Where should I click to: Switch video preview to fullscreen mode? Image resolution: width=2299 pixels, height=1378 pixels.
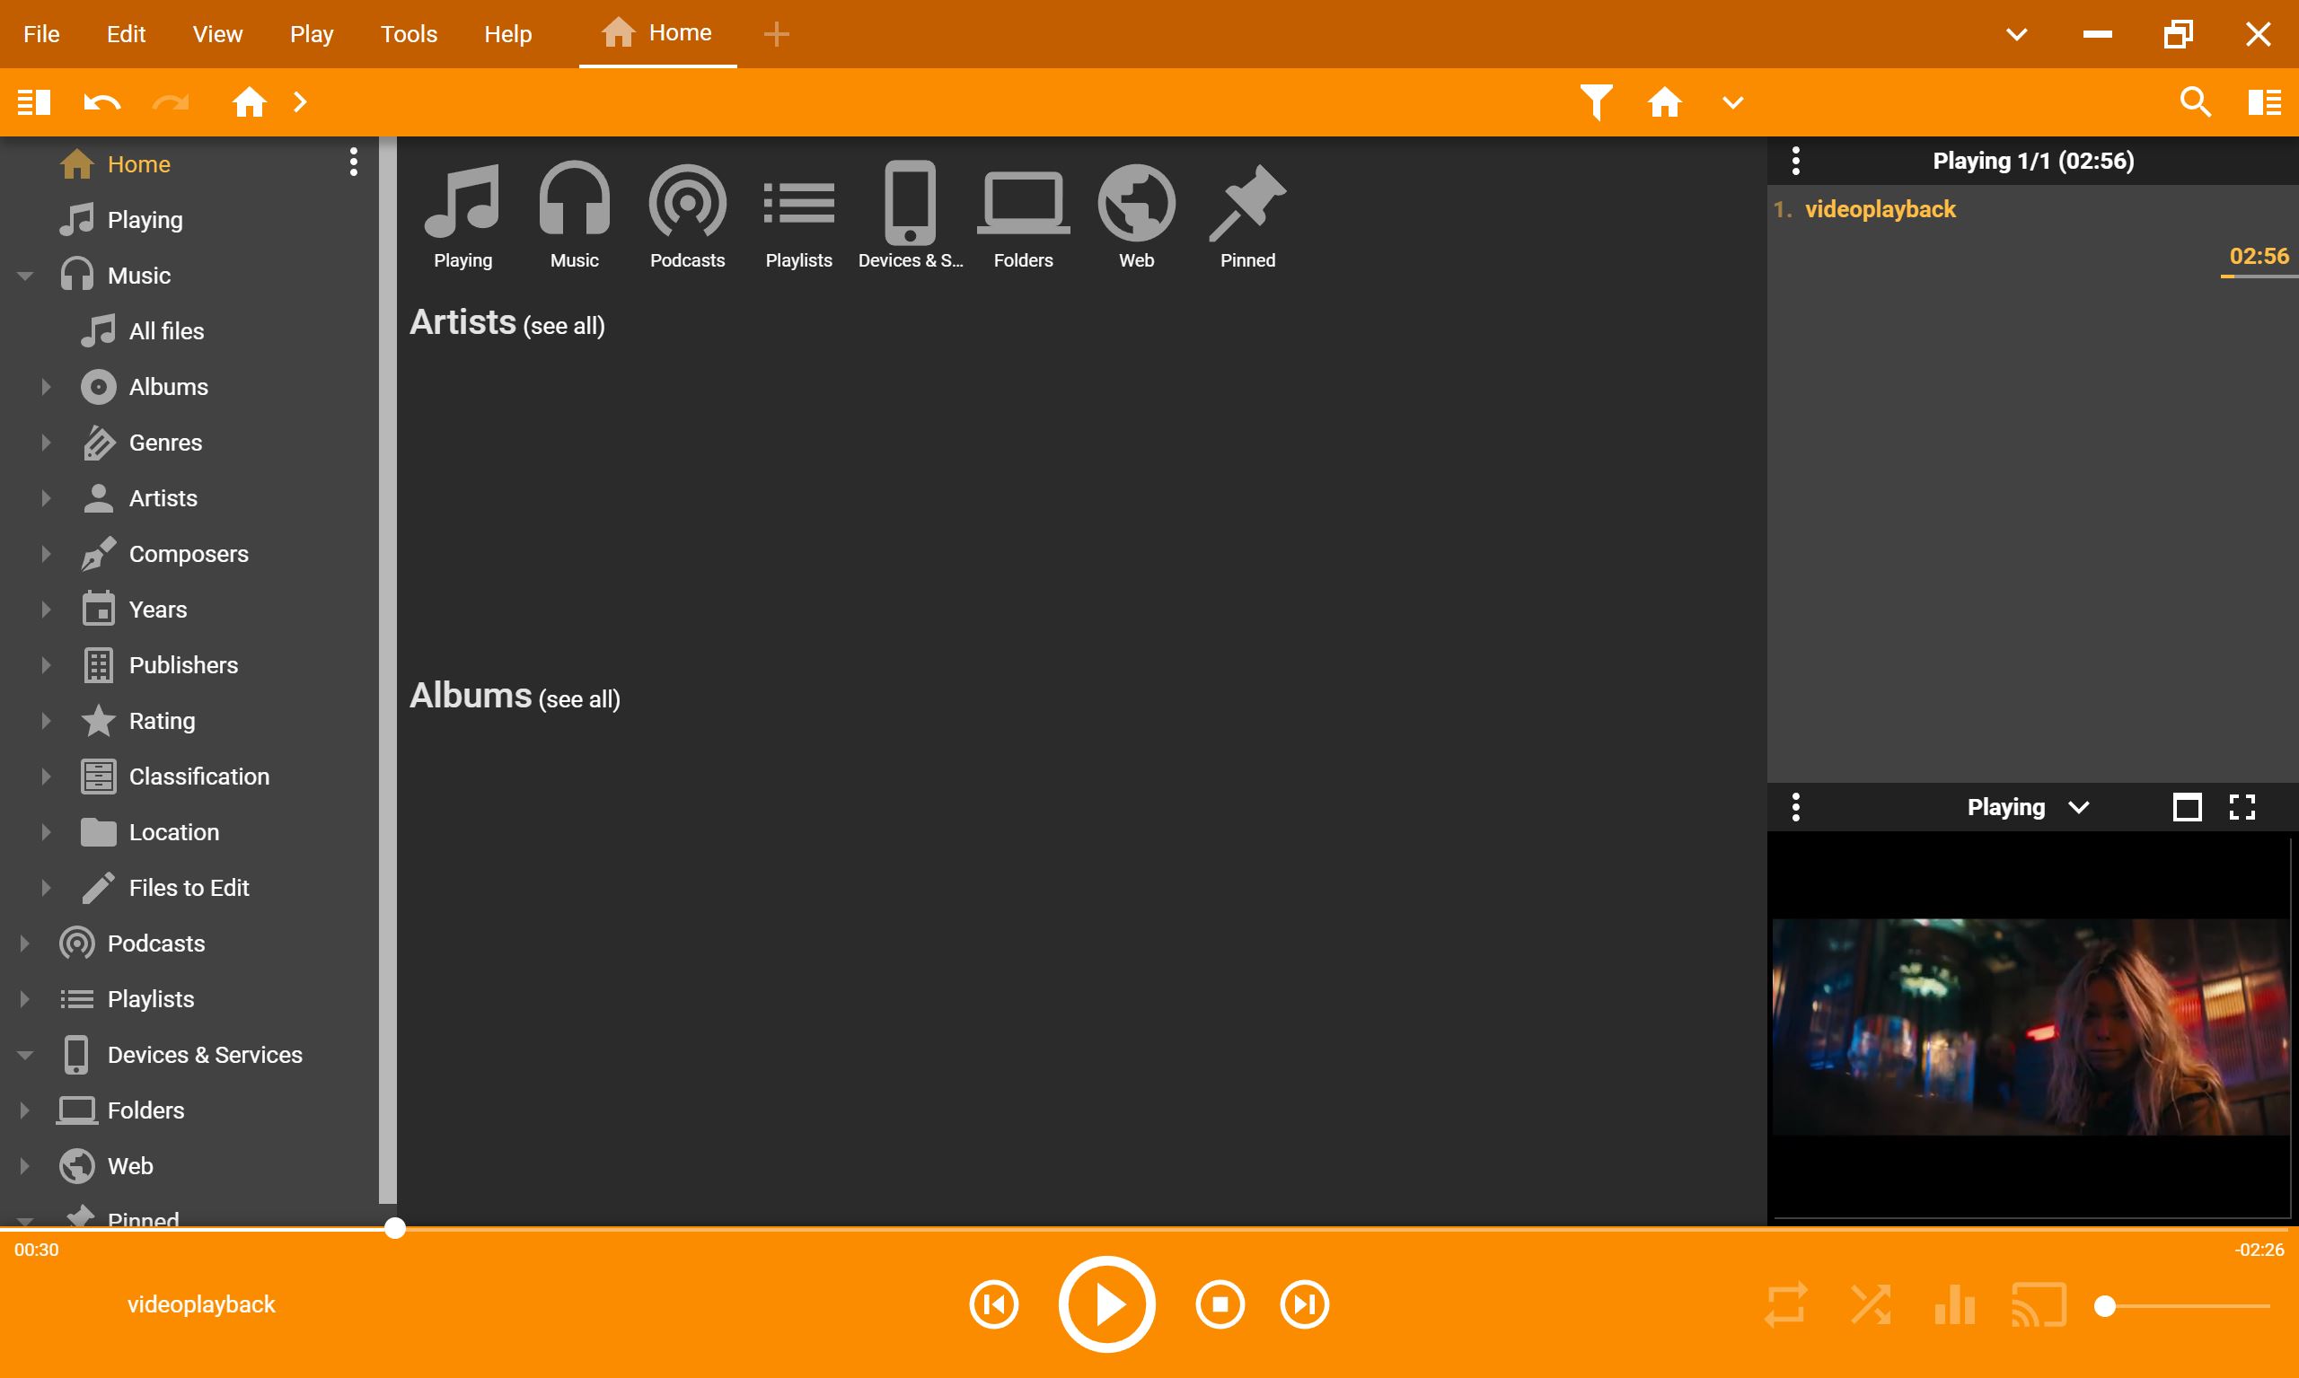[x=2242, y=807]
